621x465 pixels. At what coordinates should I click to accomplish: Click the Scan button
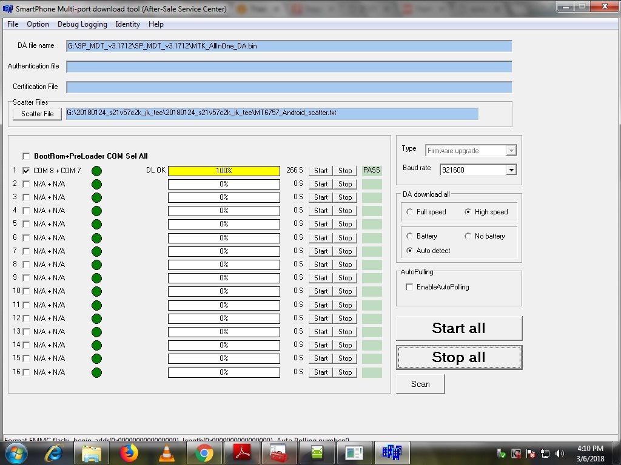tap(420, 384)
